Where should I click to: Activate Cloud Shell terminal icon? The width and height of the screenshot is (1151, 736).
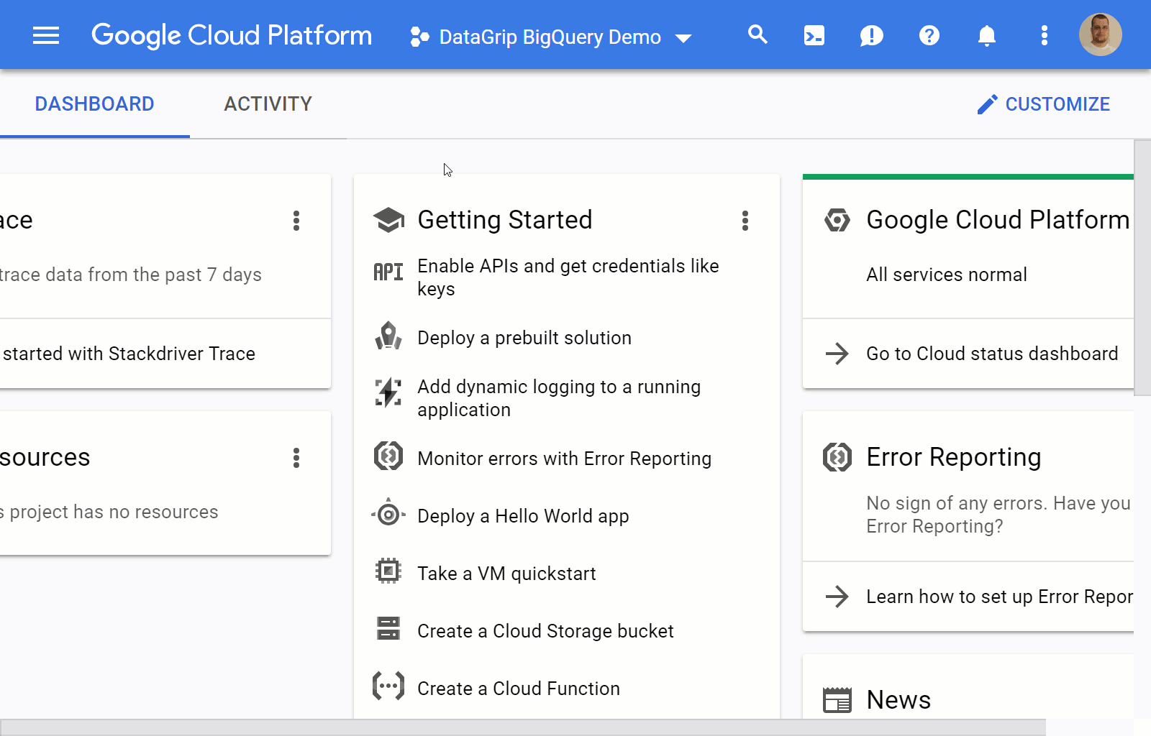[x=814, y=35]
